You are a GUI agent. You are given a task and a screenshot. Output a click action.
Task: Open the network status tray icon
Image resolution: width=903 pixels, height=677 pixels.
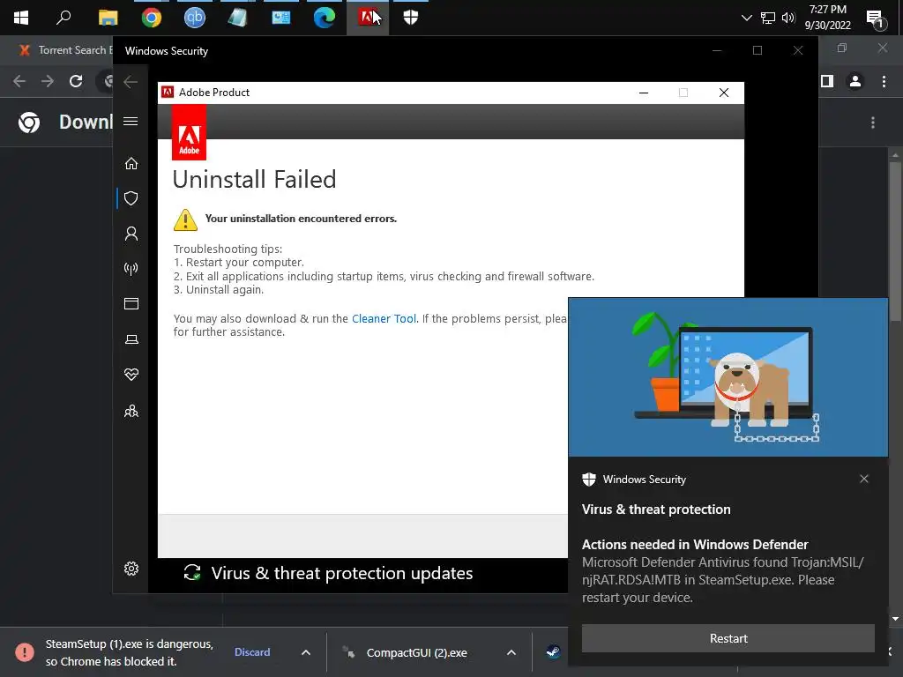768,18
